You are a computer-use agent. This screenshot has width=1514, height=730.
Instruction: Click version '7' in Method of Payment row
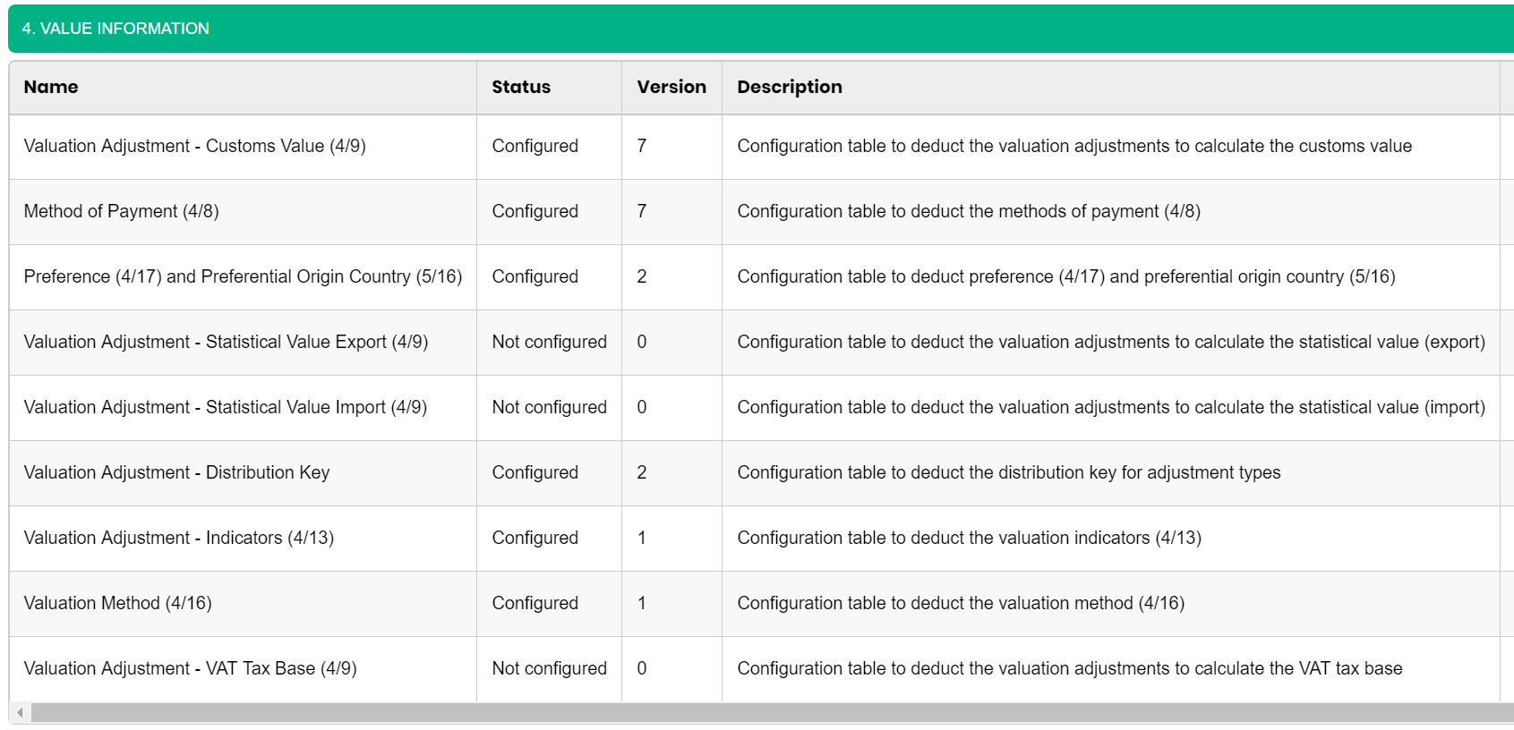642,211
